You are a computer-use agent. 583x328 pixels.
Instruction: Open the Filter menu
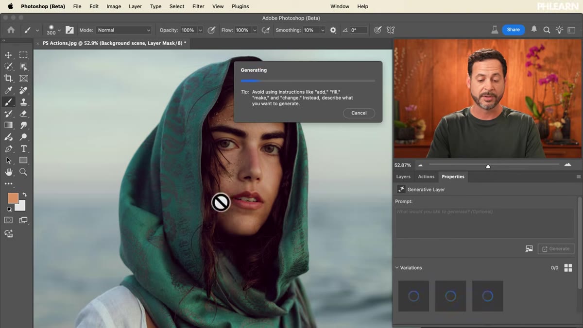(198, 6)
